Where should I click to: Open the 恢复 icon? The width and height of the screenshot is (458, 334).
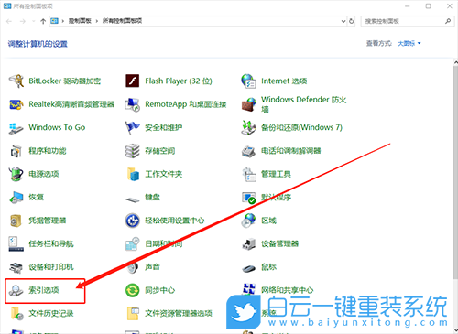16,198
